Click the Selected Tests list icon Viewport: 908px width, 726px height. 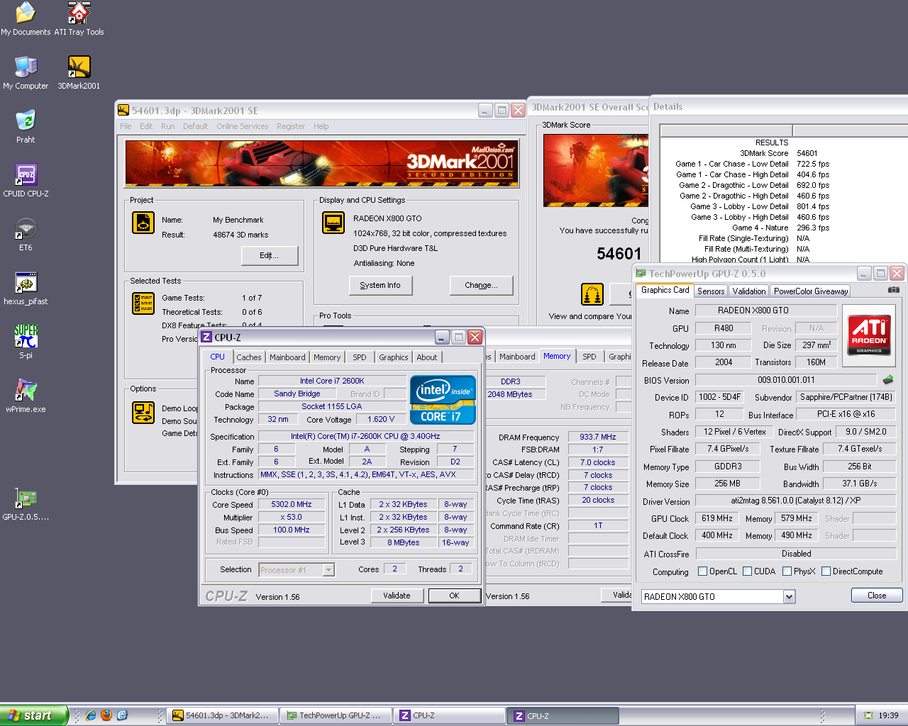(143, 303)
